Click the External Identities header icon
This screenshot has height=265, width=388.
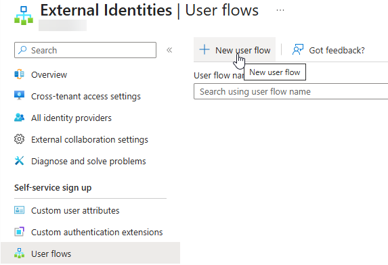coord(24,16)
